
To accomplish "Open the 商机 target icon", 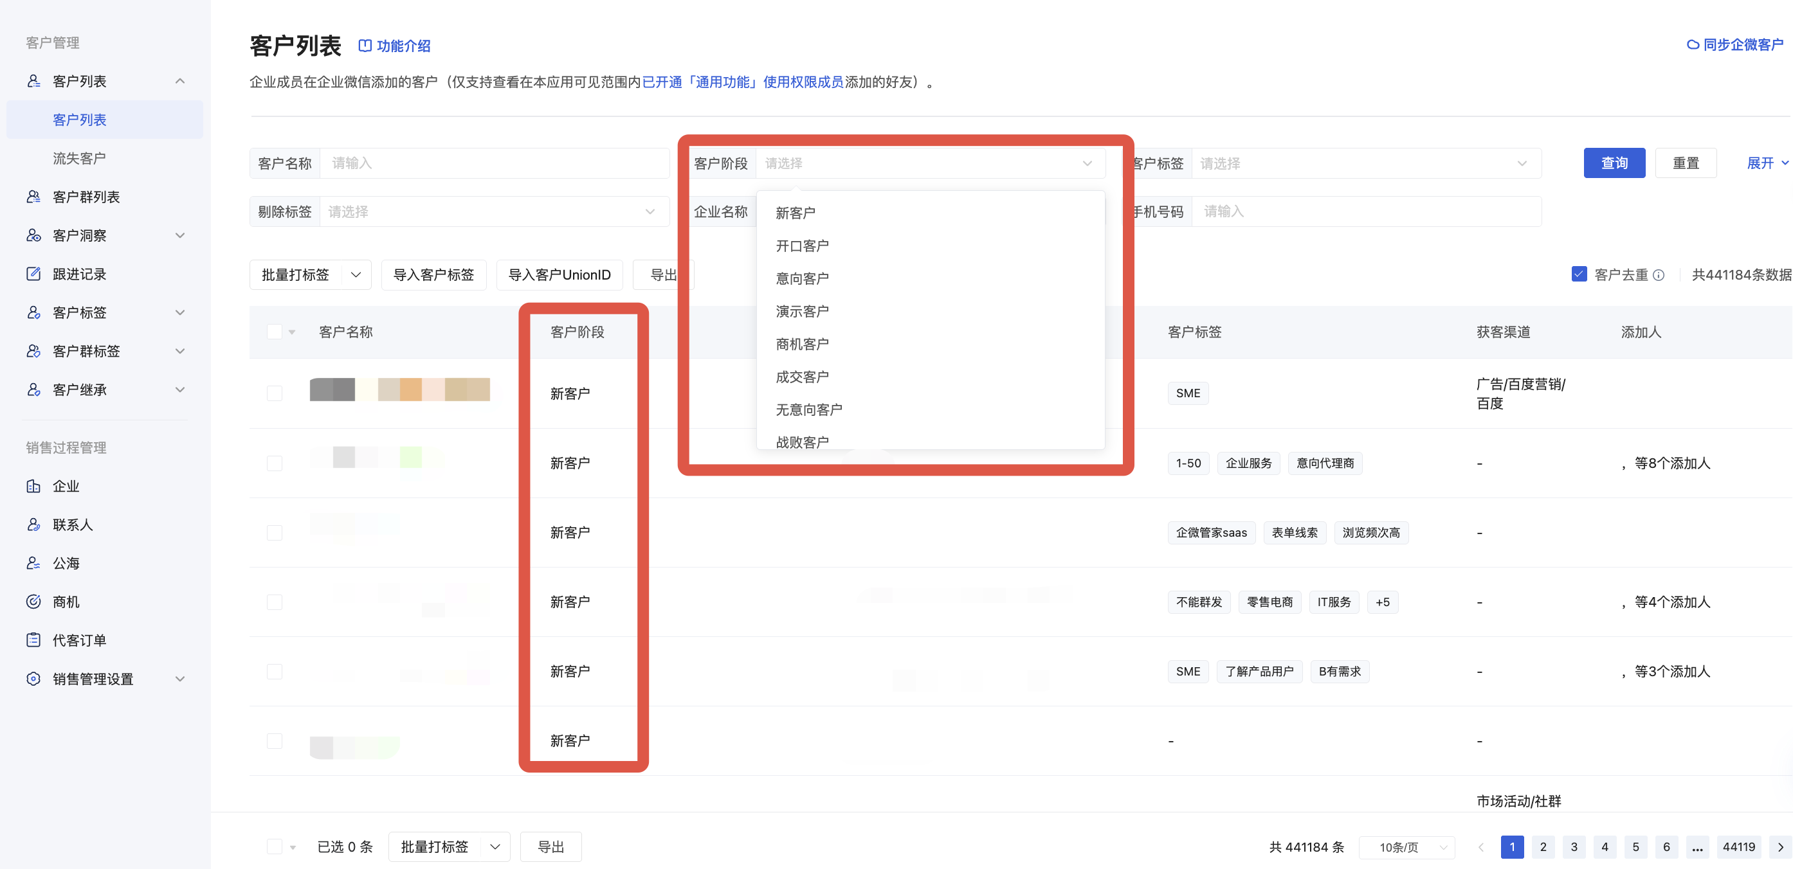I will tap(33, 602).
